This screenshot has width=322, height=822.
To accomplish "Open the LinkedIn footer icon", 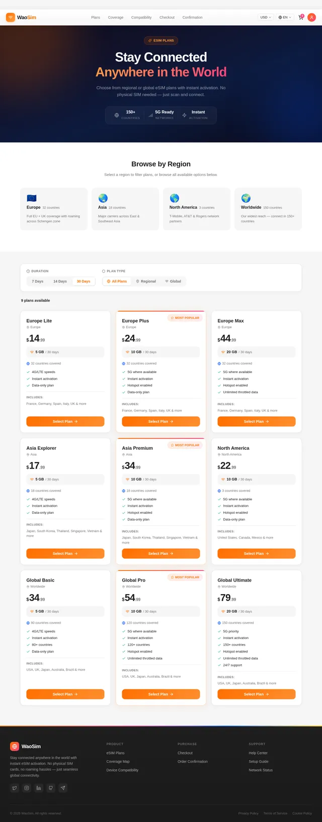I will click(x=39, y=788).
